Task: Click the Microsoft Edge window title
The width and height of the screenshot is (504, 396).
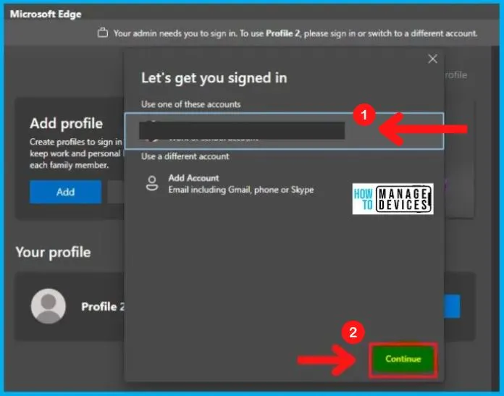Action: coord(46,14)
